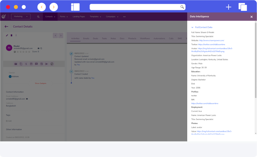This screenshot has height=157, width=257.
Task: Go to next contact chevron
Action: click(x=61, y=35)
